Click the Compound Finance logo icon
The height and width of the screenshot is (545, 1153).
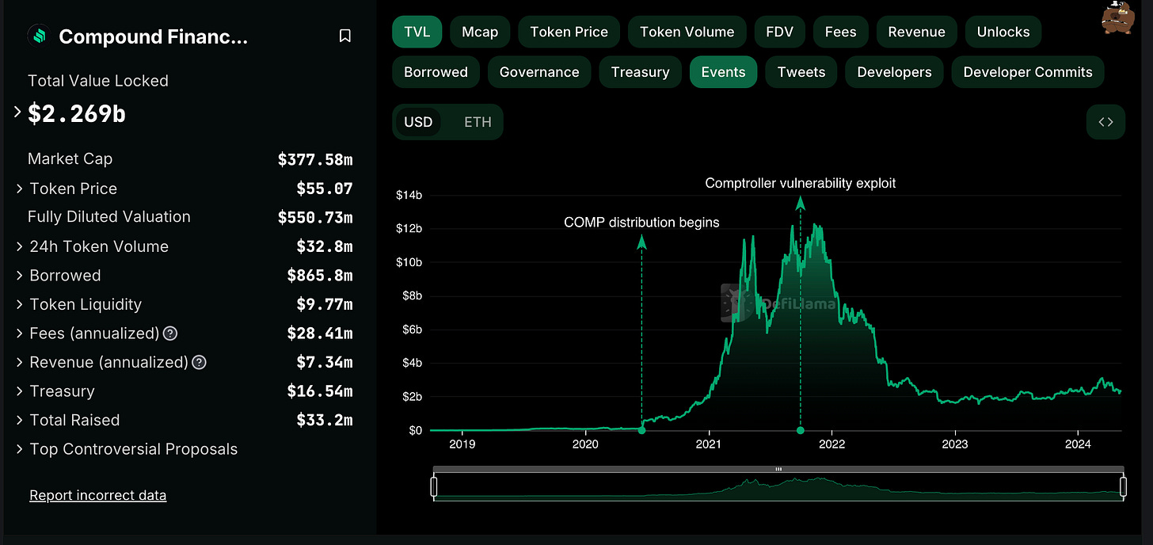38,36
